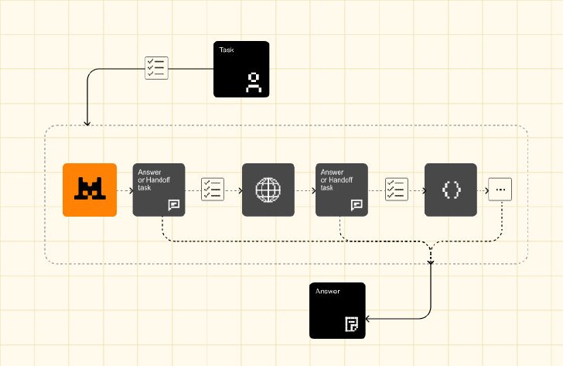563x366 pixels.
Task: Click the orange Mistral logo node
Action: pos(90,190)
